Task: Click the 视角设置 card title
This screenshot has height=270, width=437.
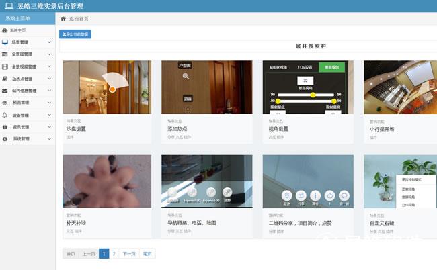Action: click(x=278, y=128)
